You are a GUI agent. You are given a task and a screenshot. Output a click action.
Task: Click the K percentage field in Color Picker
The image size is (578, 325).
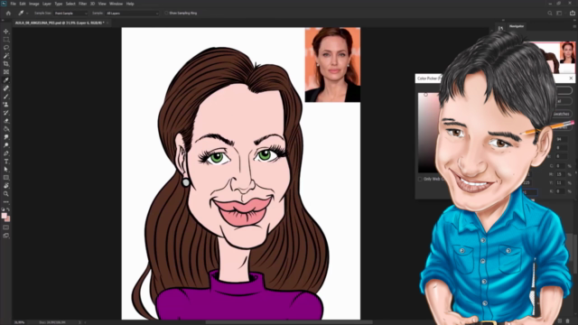(x=560, y=191)
